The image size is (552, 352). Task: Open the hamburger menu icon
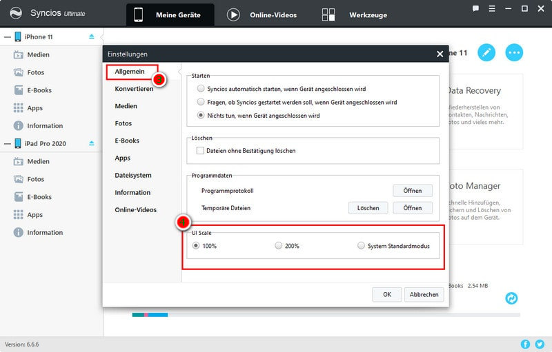492,8
